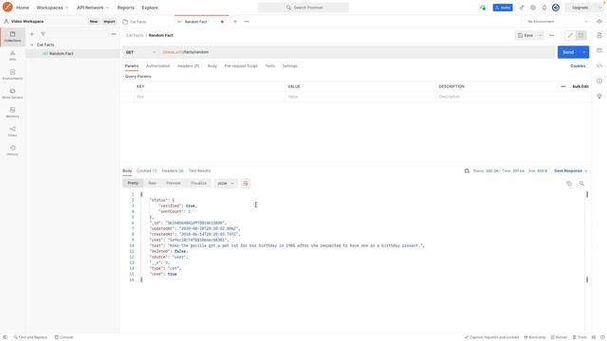The width and height of the screenshot is (607, 341).
Task: Click the Invite button
Action: tap(503, 8)
